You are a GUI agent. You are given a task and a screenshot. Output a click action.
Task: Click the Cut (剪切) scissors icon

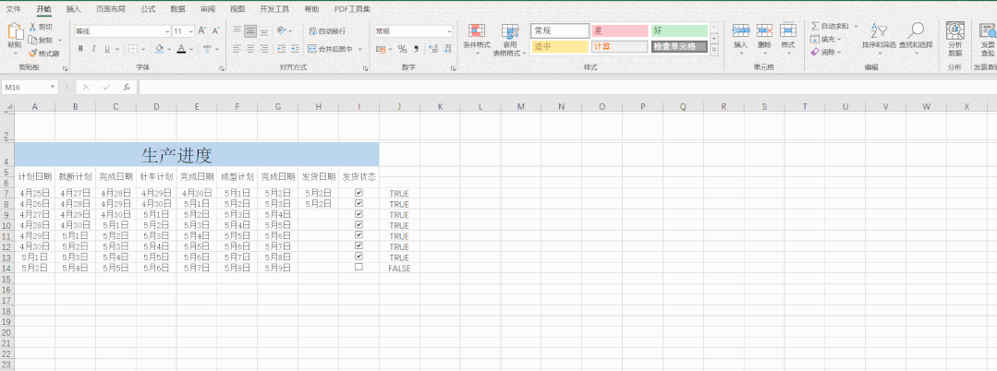click(x=33, y=27)
